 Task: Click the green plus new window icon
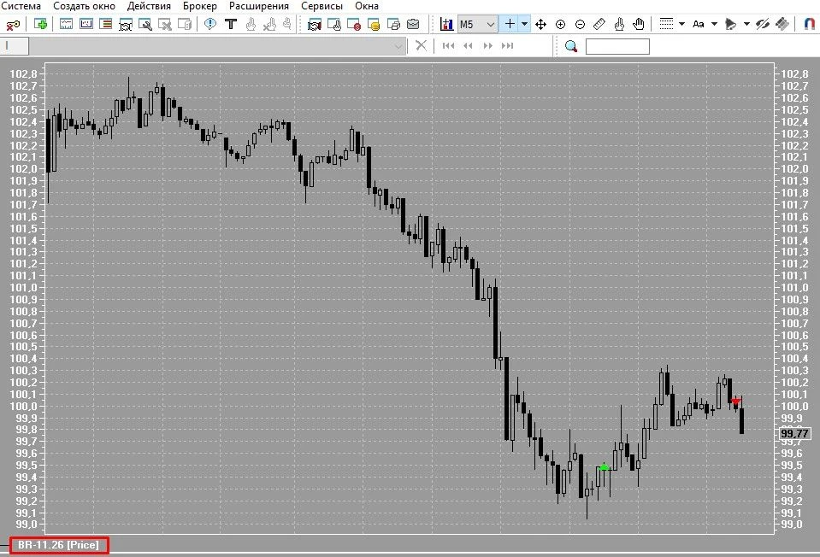[x=40, y=24]
